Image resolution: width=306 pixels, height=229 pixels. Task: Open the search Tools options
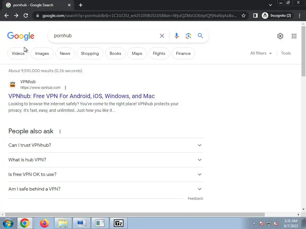tap(286, 53)
